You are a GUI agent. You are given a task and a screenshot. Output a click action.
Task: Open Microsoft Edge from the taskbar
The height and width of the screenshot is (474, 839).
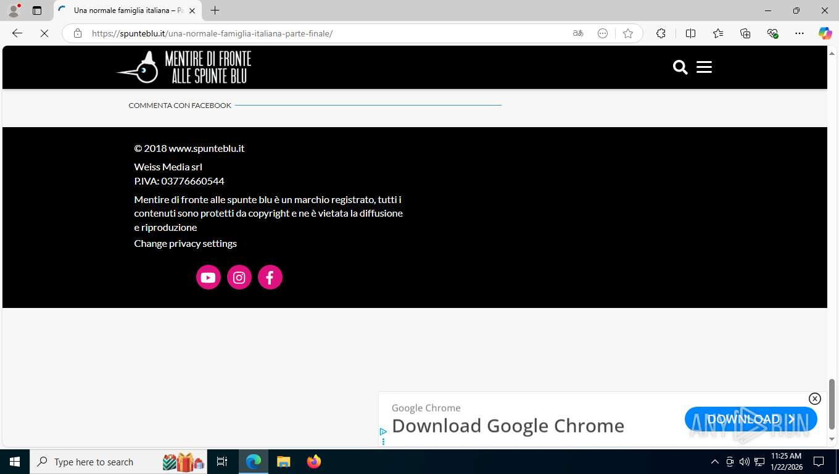coord(254,462)
